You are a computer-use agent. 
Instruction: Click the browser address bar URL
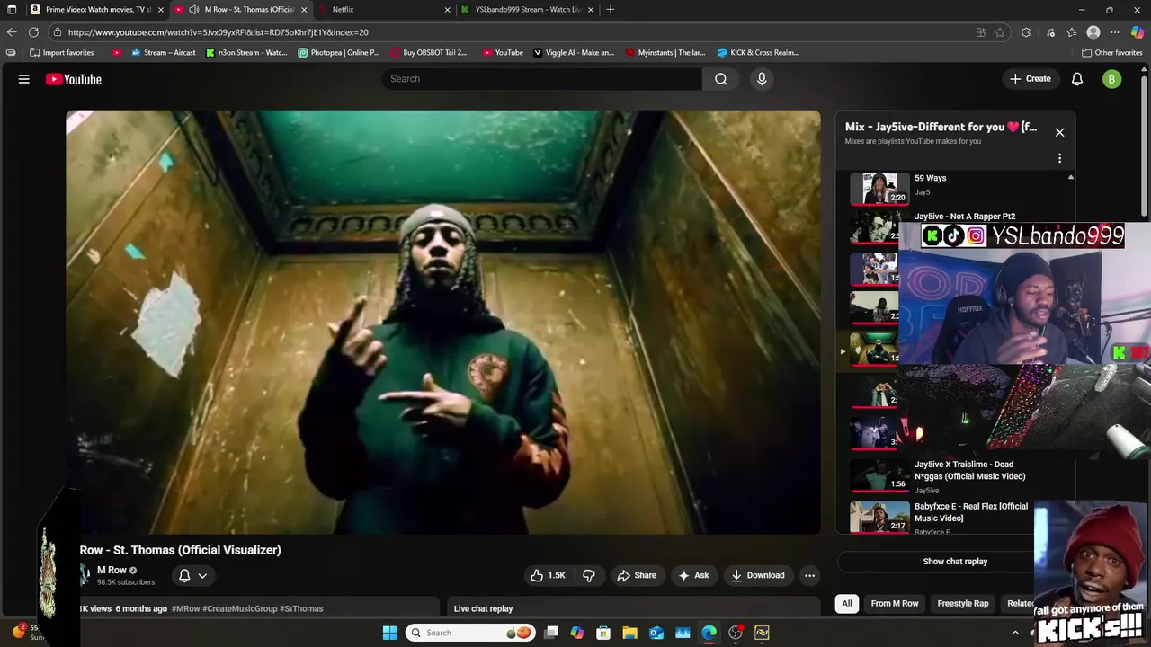(x=218, y=32)
